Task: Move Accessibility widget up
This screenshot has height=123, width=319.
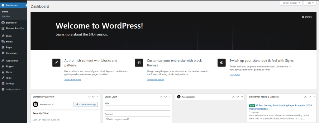Action: 233,97
